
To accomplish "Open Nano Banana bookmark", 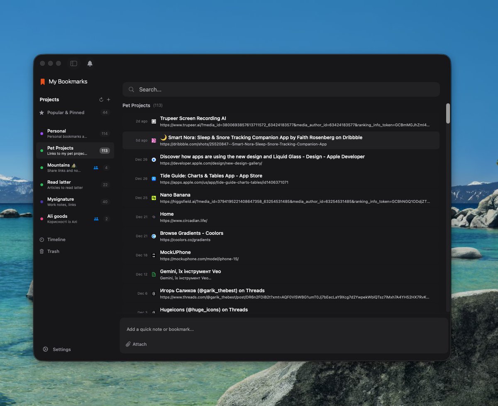I will tap(281, 198).
